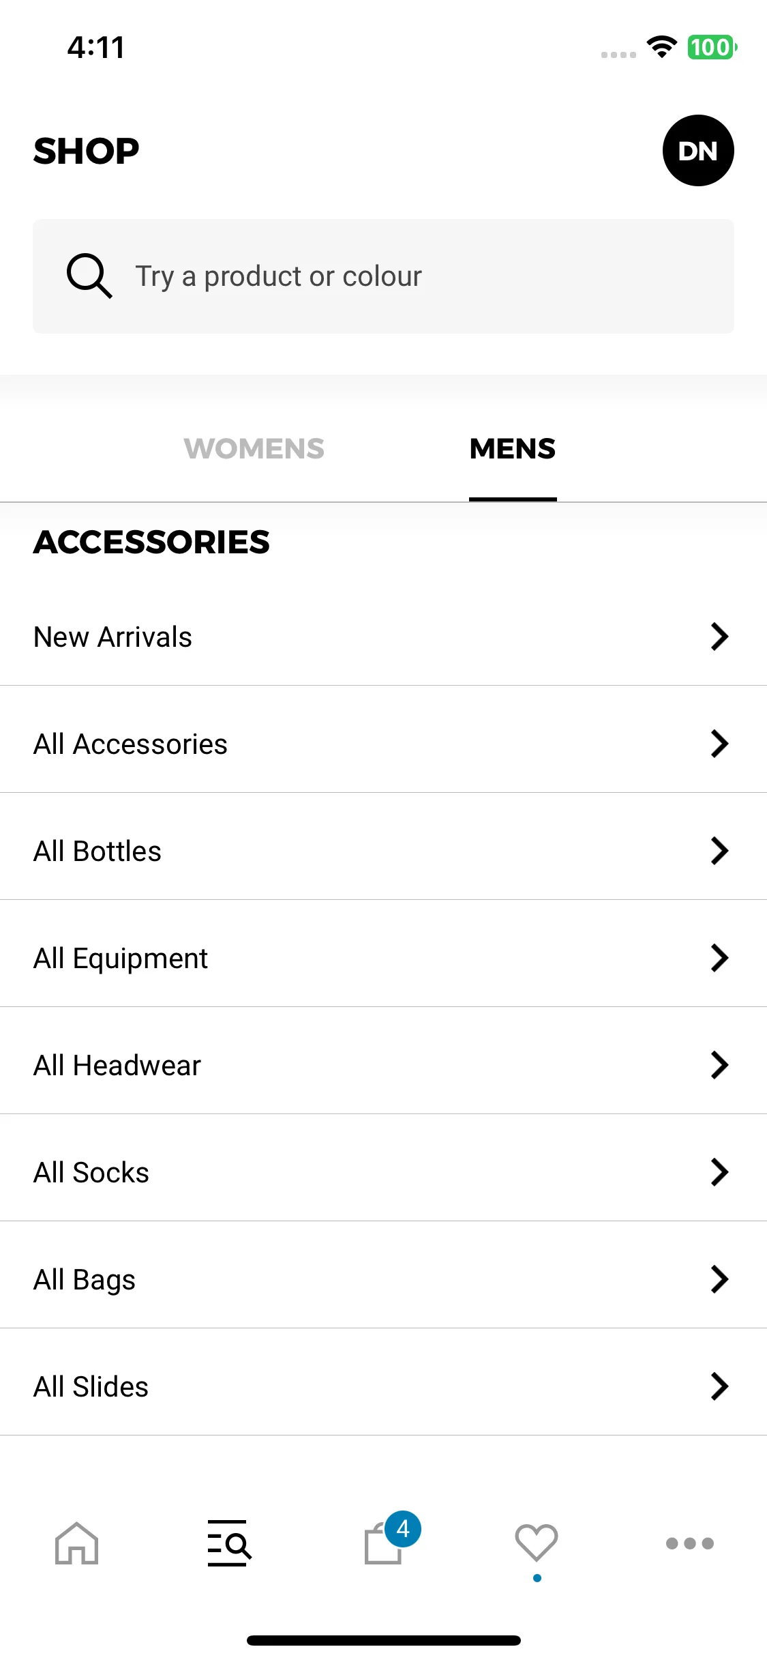Switch to the WOMENS tab
The height and width of the screenshot is (1662, 767).
[254, 449]
